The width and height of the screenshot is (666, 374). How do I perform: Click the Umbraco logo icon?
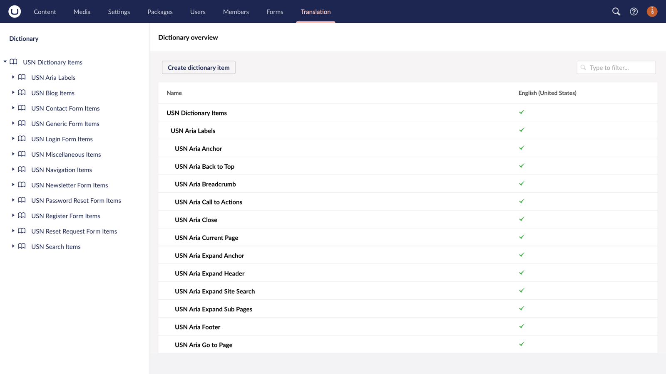click(15, 11)
